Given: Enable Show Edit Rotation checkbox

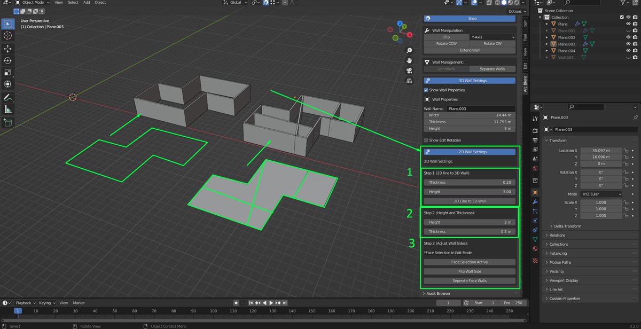Looking at the screenshot, I should tap(426, 140).
